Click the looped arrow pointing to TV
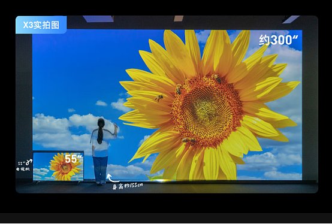The image size is (332, 224). [29, 162]
